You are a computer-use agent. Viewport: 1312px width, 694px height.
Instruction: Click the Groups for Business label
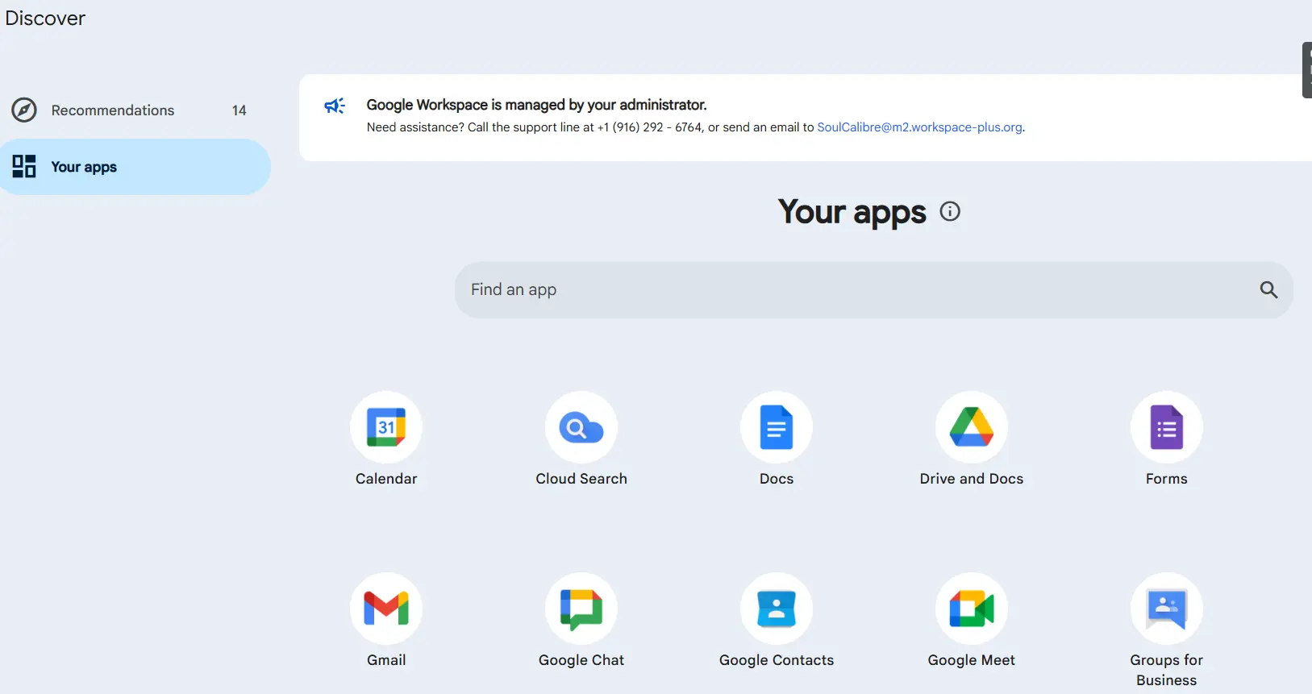pos(1167,670)
